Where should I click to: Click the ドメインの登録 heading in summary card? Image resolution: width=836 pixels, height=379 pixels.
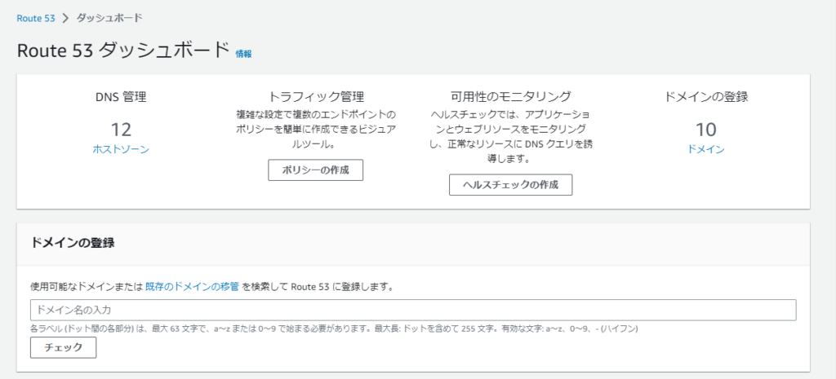705,96
